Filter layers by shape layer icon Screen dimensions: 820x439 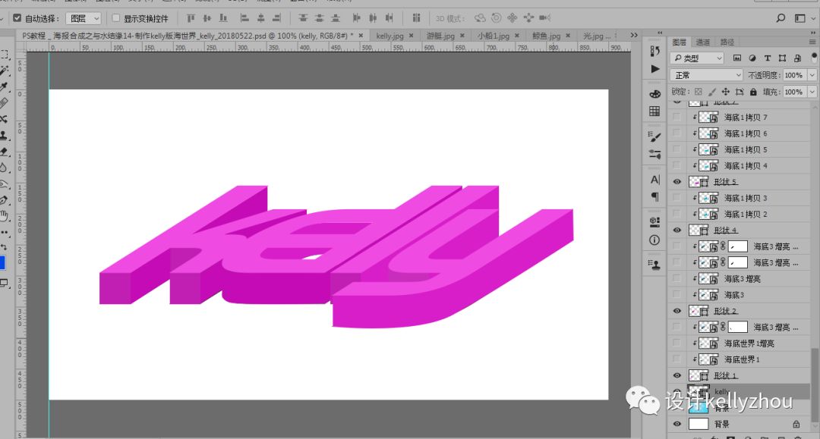click(x=782, y=58)
